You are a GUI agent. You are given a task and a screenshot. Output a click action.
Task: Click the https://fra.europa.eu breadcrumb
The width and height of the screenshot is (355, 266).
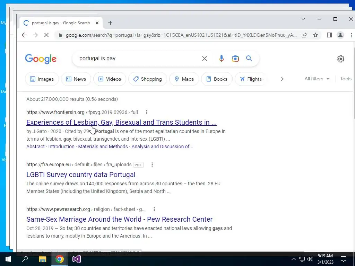(x=49, y=165)
